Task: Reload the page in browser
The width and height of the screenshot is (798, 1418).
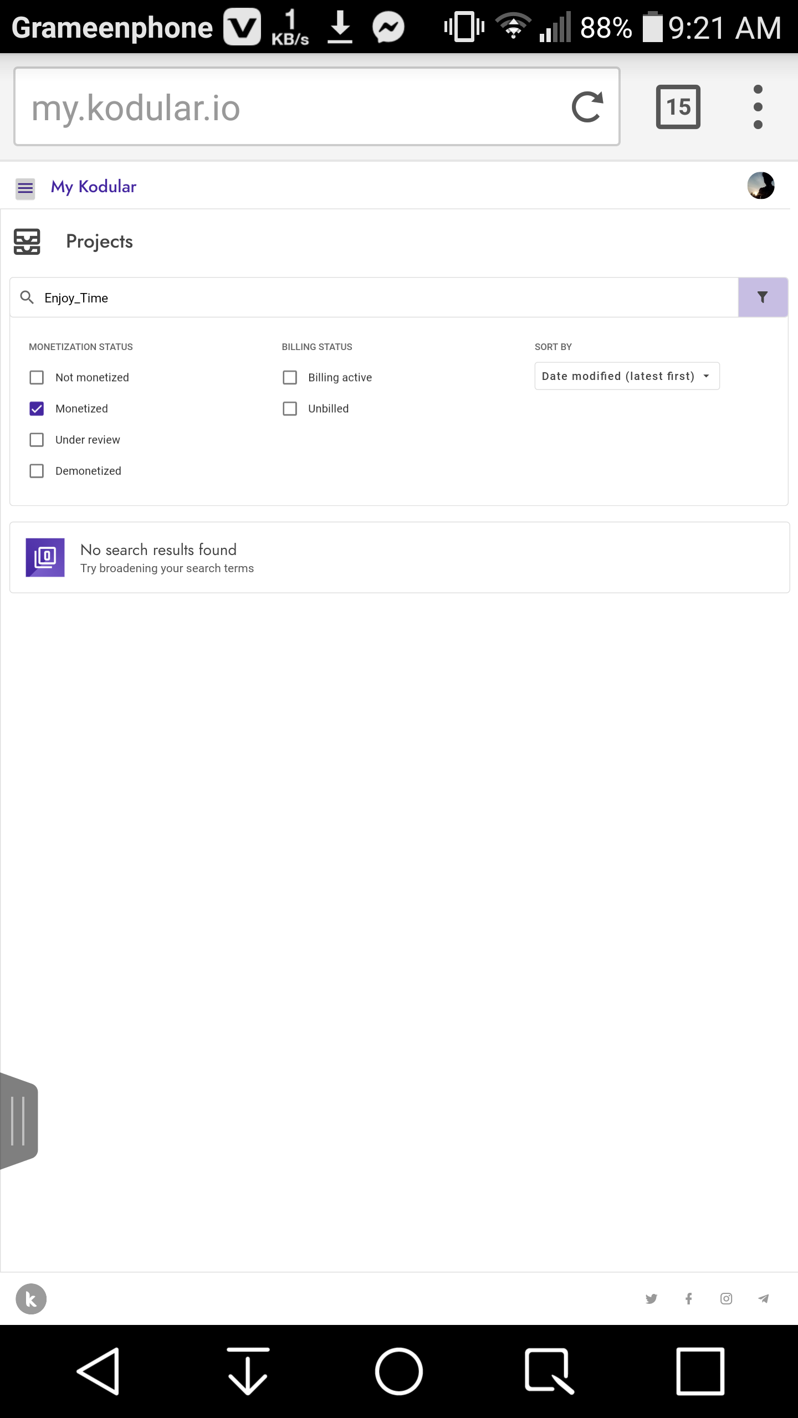Action: (x=587, y=107)
